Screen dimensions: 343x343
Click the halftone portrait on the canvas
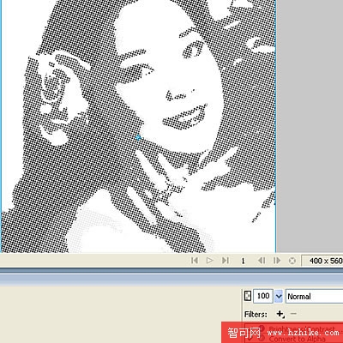pyautogui.click(x=139, y=126)
